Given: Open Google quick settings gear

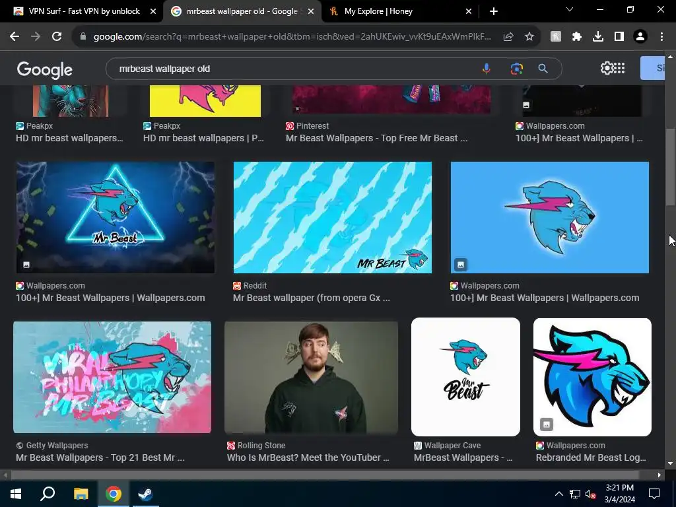Looking at the screenshot, I should pos(607,68).
